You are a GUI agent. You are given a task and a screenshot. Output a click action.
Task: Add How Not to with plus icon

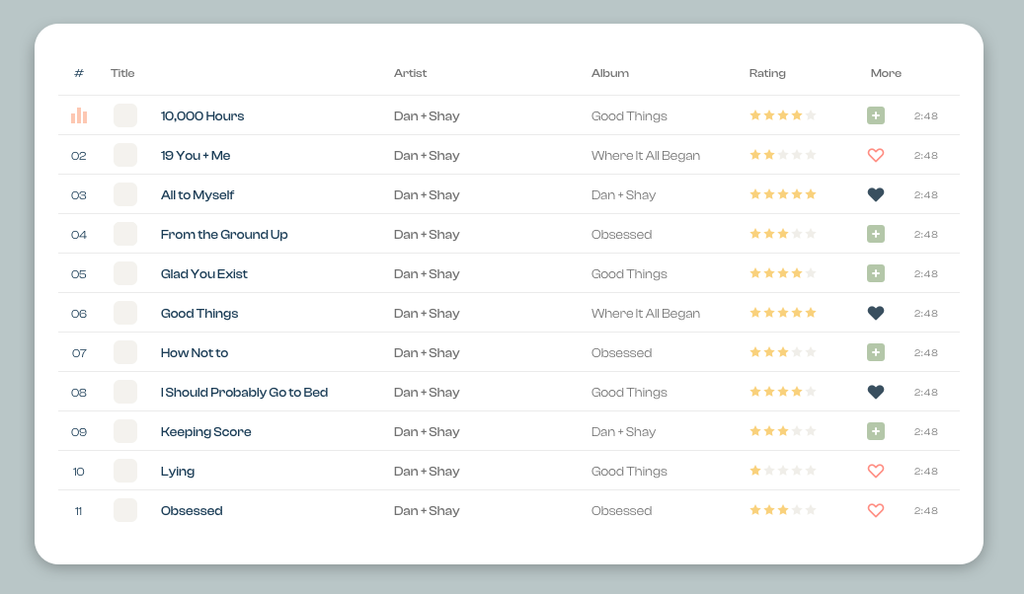pos(875,352)
